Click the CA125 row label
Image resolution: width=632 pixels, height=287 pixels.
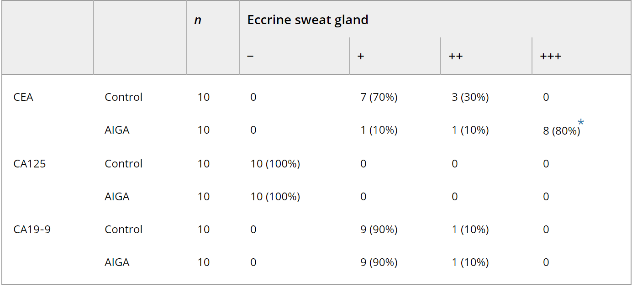click(30, 164)
